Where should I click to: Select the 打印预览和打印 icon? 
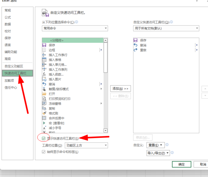[x=44, y=99]
